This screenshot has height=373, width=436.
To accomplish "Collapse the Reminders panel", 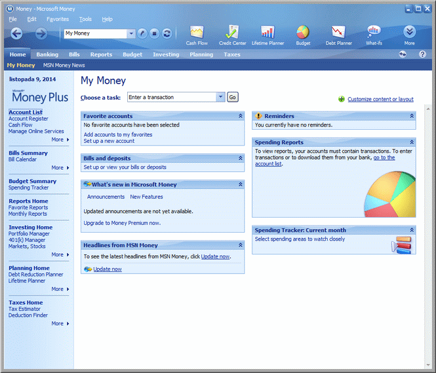I will [x=412, y=116].
